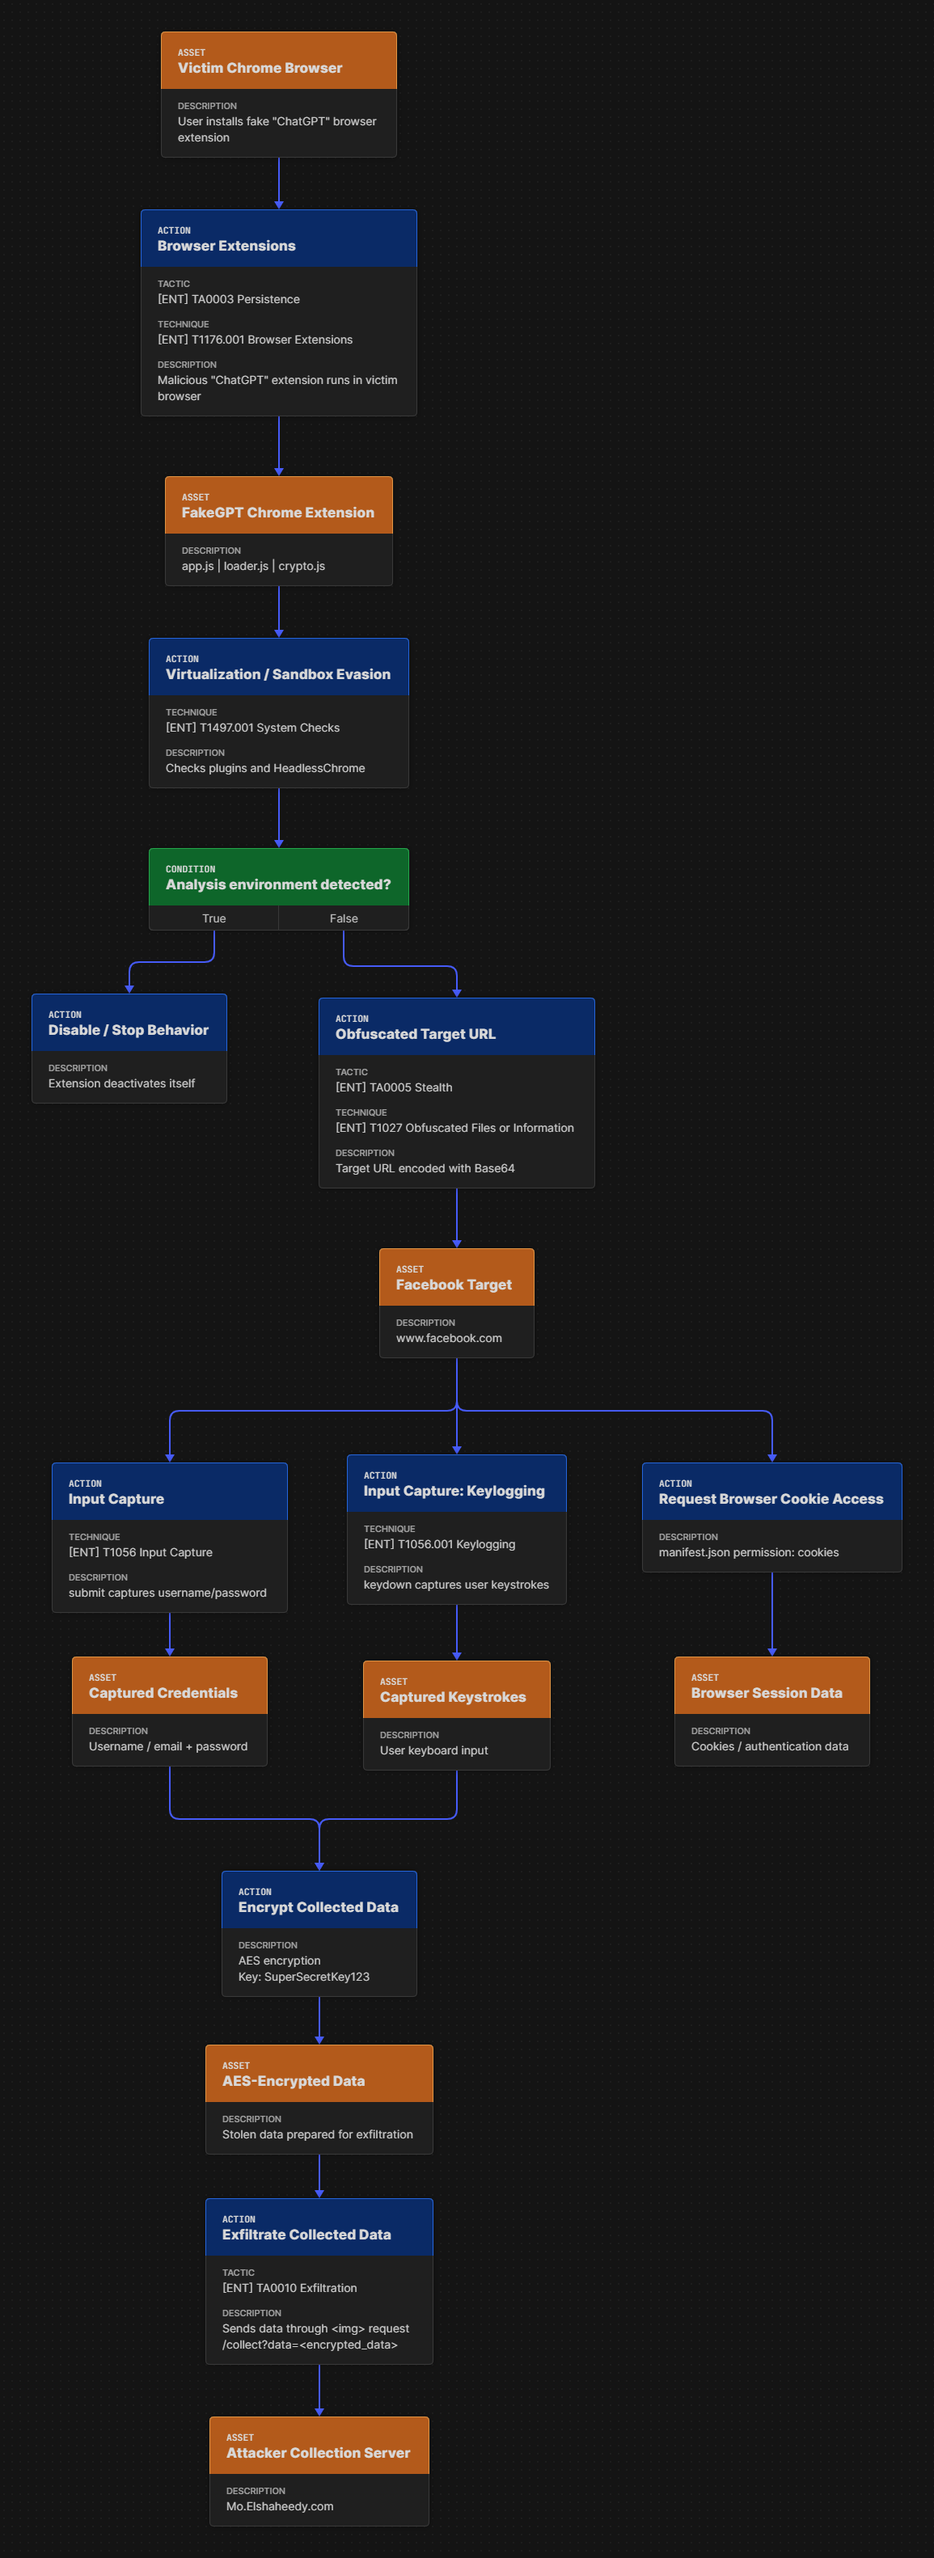Click the Browser Extensions action node header

tap(278, 238)
